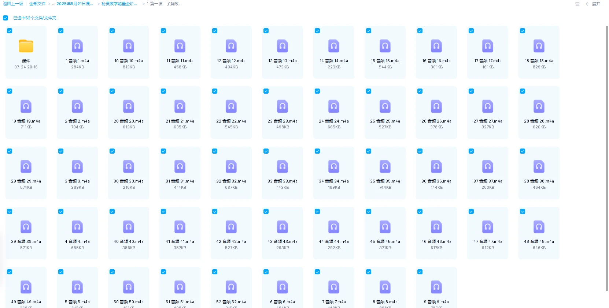Click the audio icon of 10 音频 10.m4a
Image resolution: width=609 pixels, height=308 pixels.
click(129, 46)
